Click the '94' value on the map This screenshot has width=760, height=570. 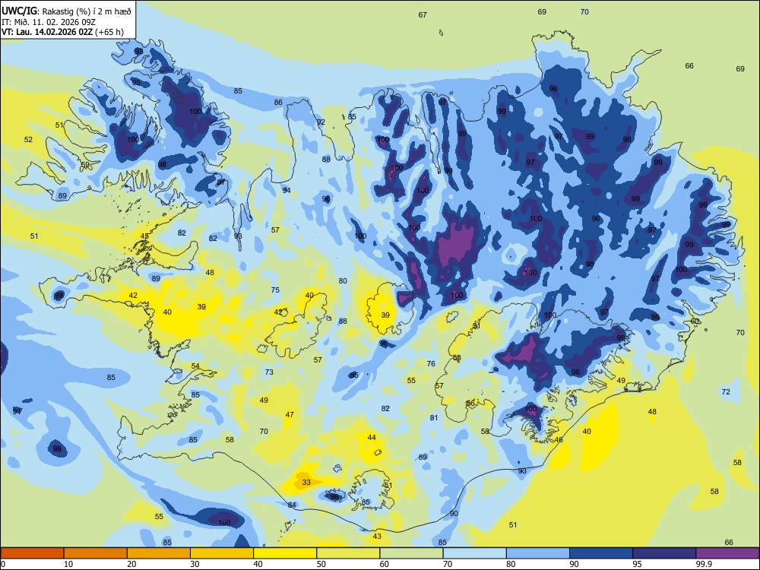287,191
